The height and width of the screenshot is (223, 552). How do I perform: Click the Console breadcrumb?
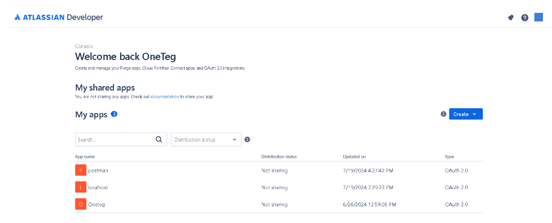pos(84,46)
